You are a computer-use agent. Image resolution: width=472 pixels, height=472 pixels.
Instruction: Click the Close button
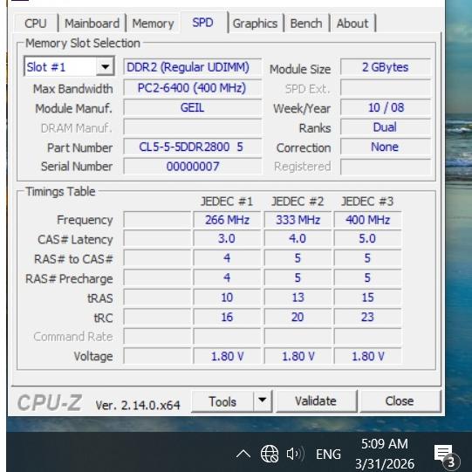coord(400,401)
